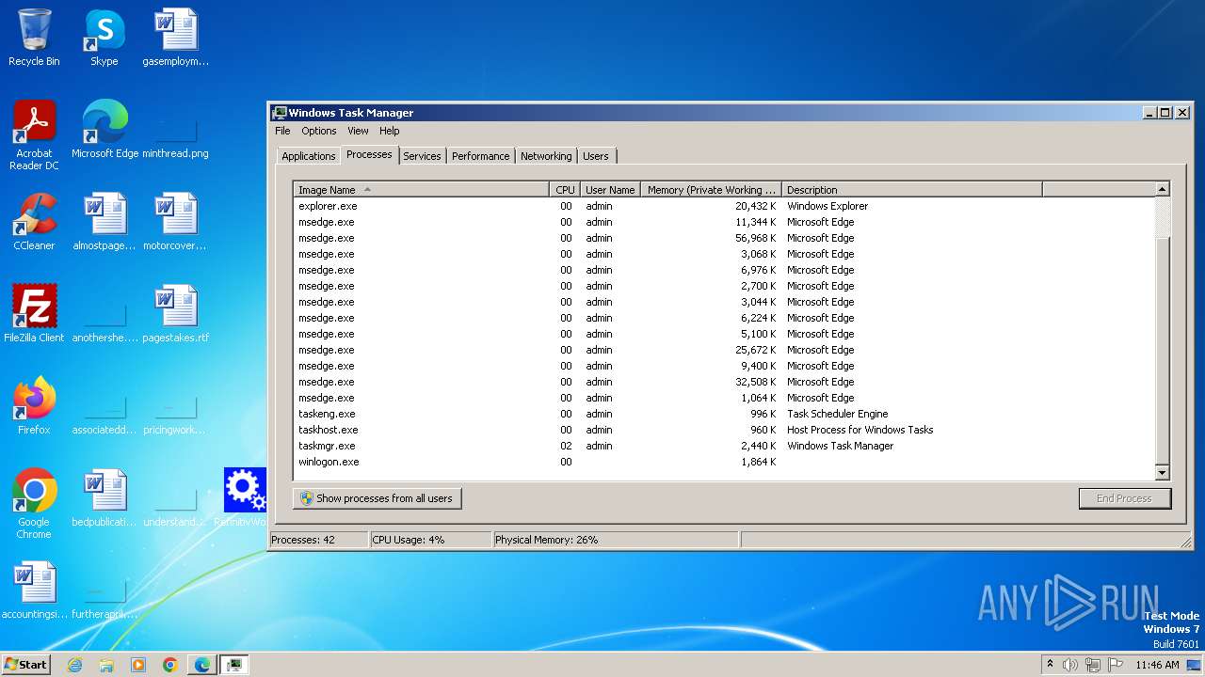This screenshot has height=677, width=1205.
Task: Open the almostpage... Word document
Action: (104, 221)
